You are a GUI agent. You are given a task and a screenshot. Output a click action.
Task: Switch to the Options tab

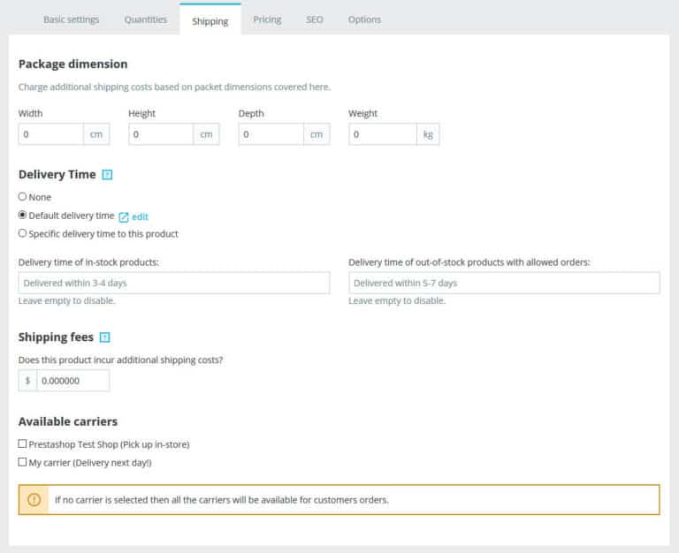364,19
